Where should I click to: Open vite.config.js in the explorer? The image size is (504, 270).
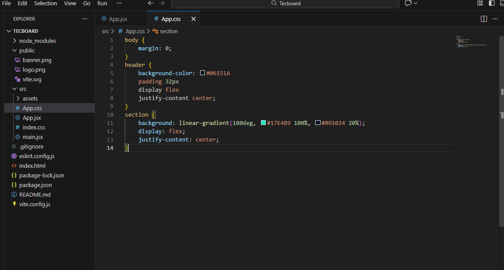pyautogui.click(x=35, y=204)
